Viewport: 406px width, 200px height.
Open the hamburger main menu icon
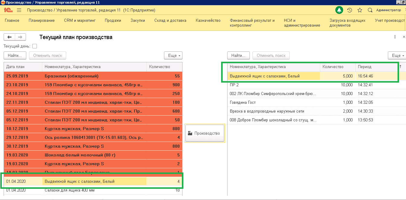point(19,10)
